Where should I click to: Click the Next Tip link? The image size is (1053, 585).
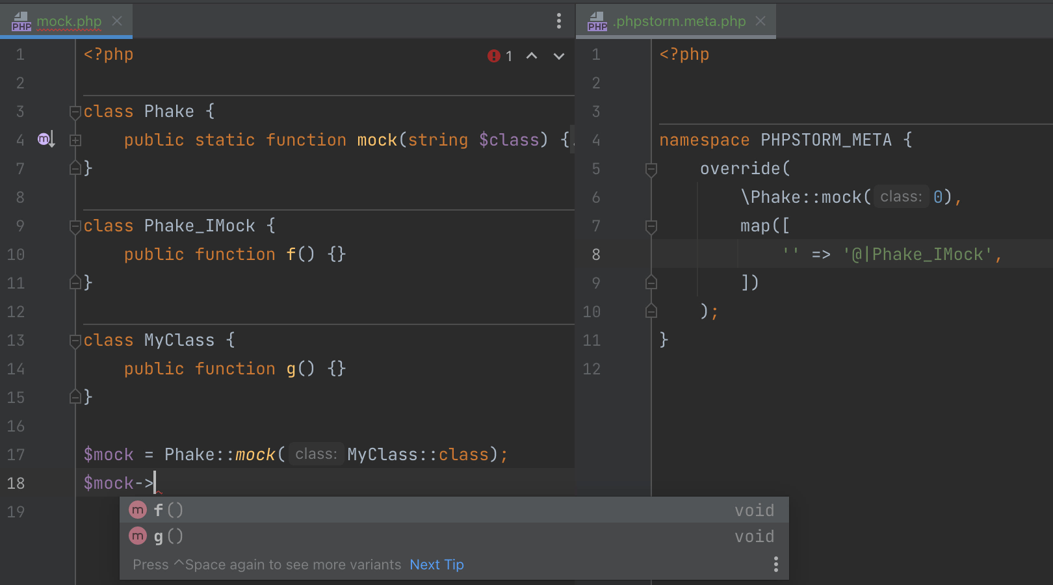click(436, 565)
